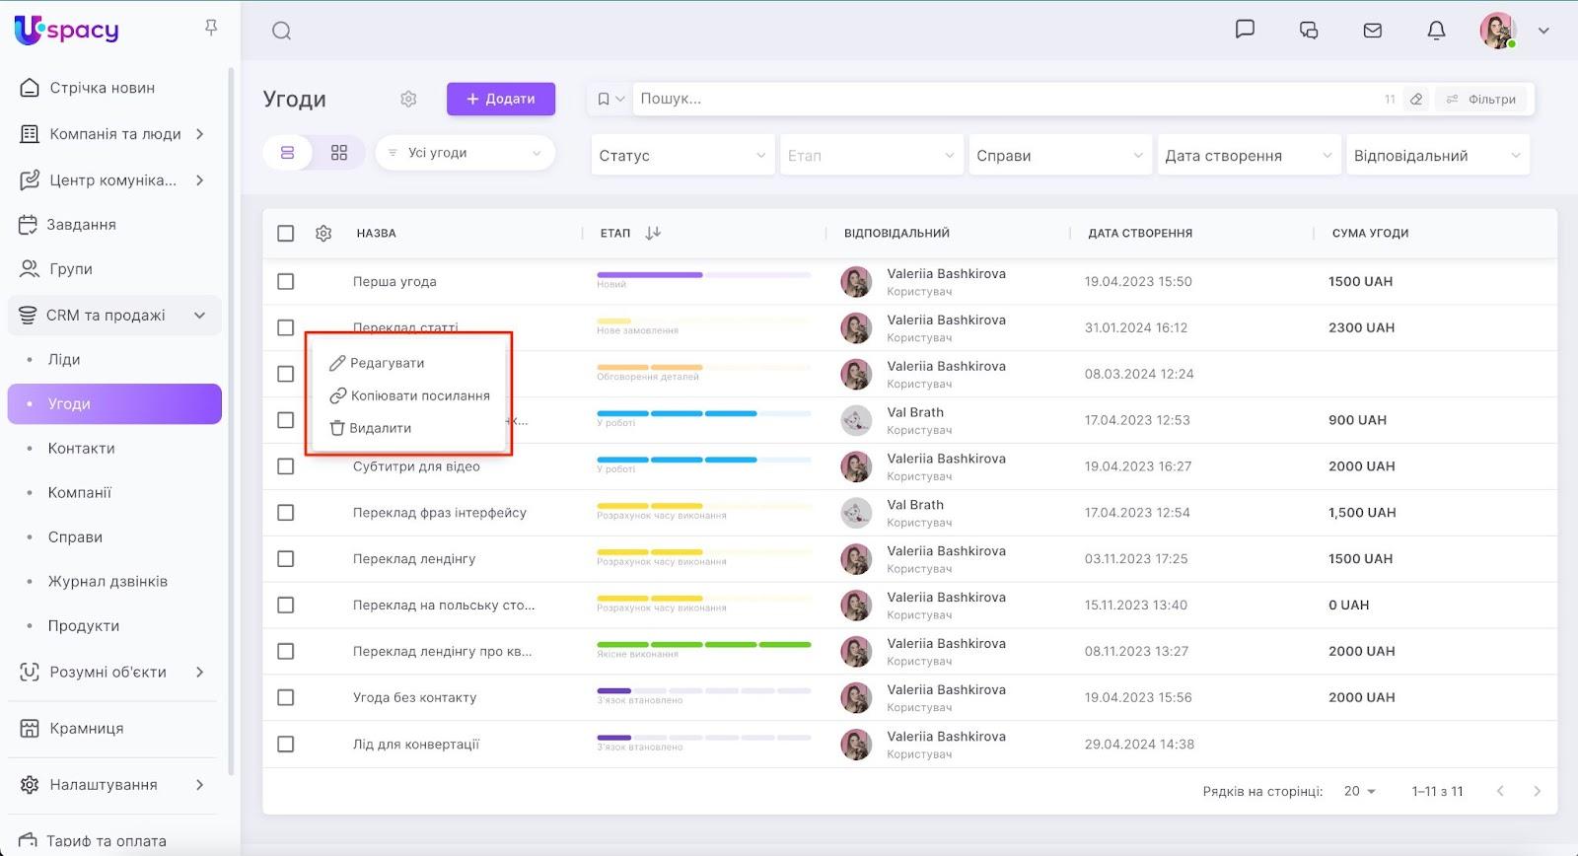The height and width of the screenshot is (856, 1578).
Task: Click the search magnifier icon in top bar
Action: coord(281,31)
